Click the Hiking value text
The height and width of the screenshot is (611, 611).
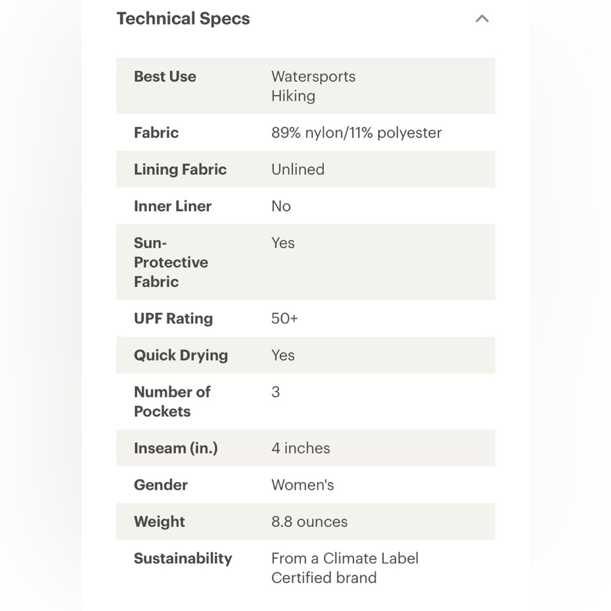pyautogui.click(x=293, y=96)
